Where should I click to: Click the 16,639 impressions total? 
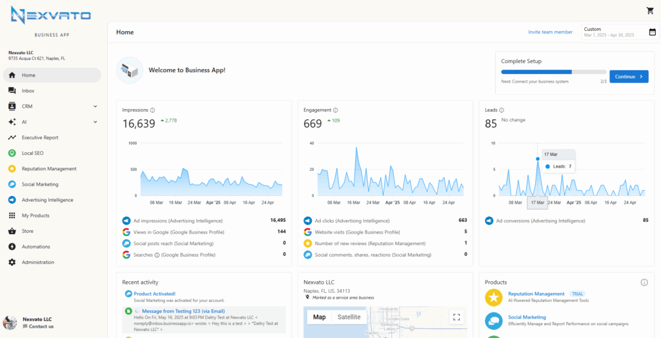pyautogui.click(x=139, y=124)
